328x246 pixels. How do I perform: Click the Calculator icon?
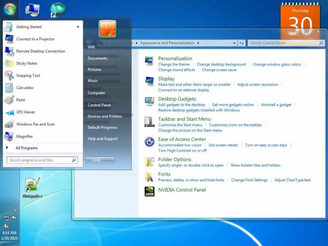[x=9, y=88]
